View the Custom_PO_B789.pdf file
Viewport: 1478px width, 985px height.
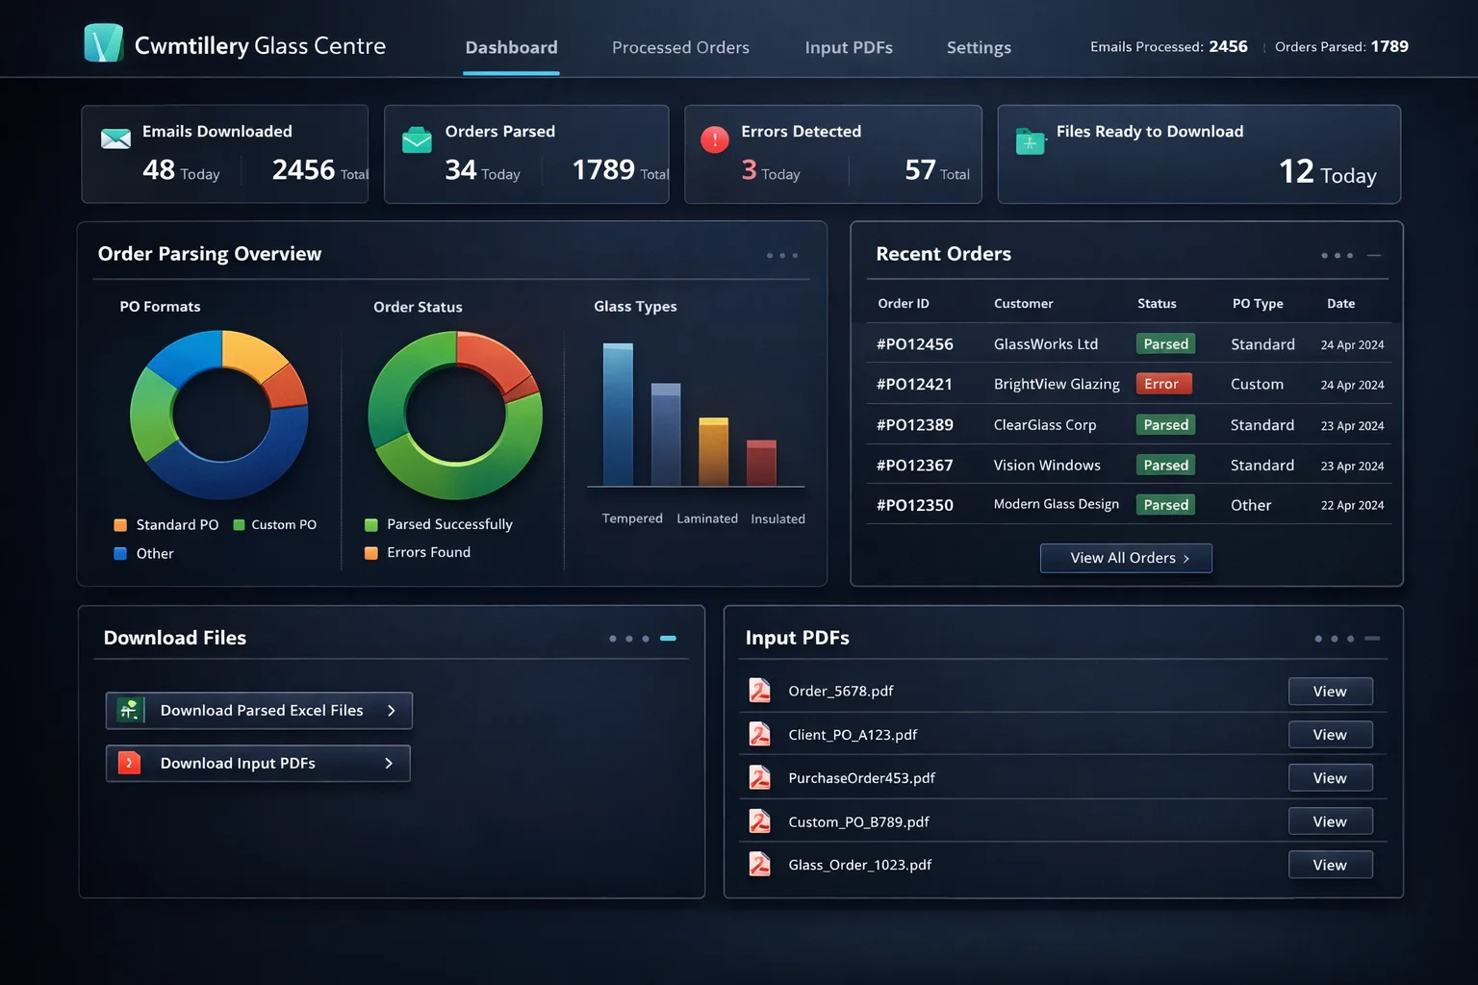tap(1330, 821)
